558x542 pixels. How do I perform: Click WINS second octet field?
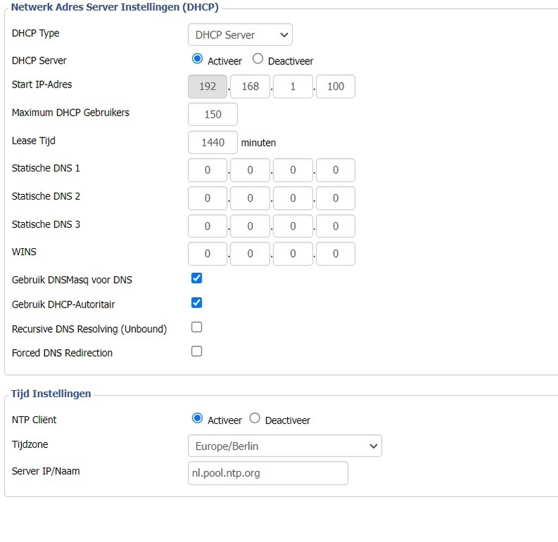pyautogui.click(x=250, y=254)
